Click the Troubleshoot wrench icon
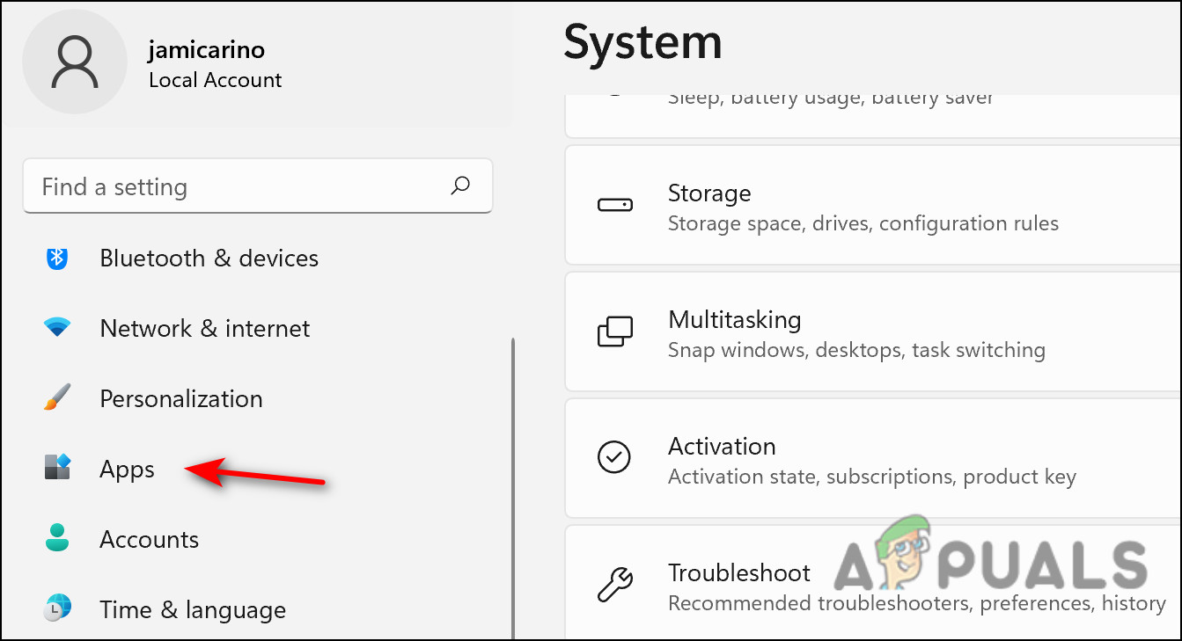 point(615,583)
